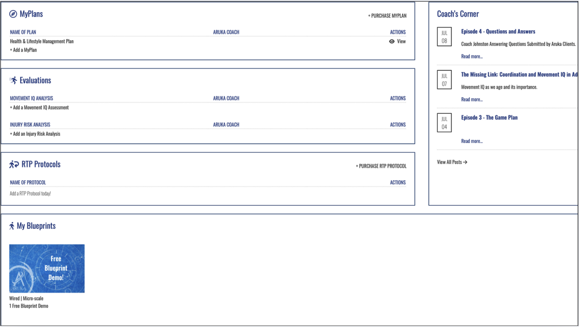
Task: Open the Free Blueprint Demo thumbnail
Action: point(47,269)
